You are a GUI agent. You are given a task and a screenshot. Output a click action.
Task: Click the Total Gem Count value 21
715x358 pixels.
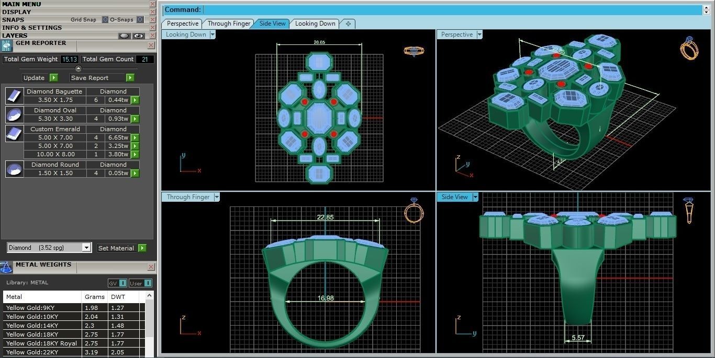point(144,59)
